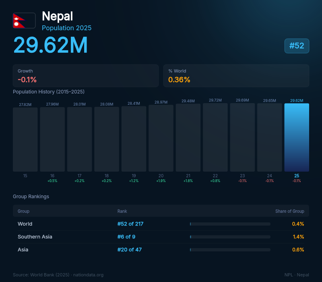322x282 pixels.
Task: Click the 2019 bar labeled 28.41M
Action: [x=134, y=139]
